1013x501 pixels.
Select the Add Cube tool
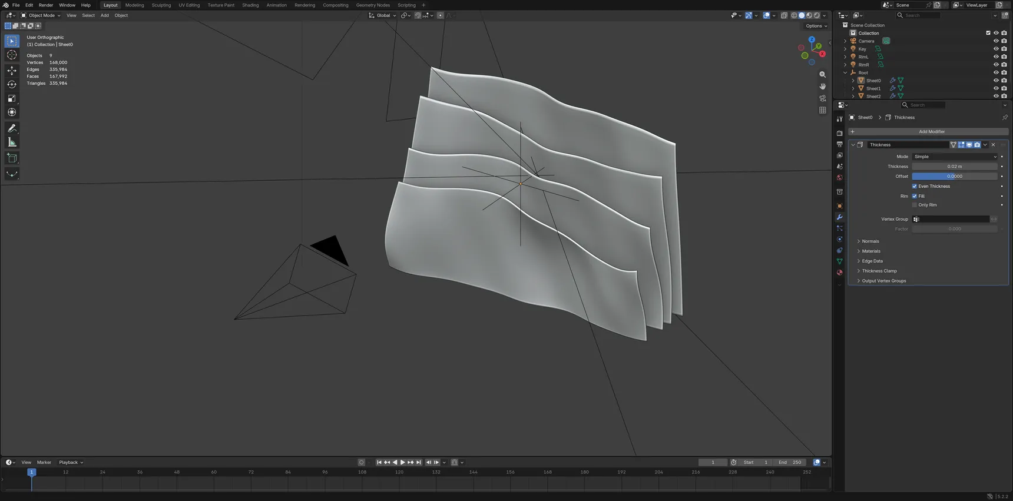(x=12, y=158)
